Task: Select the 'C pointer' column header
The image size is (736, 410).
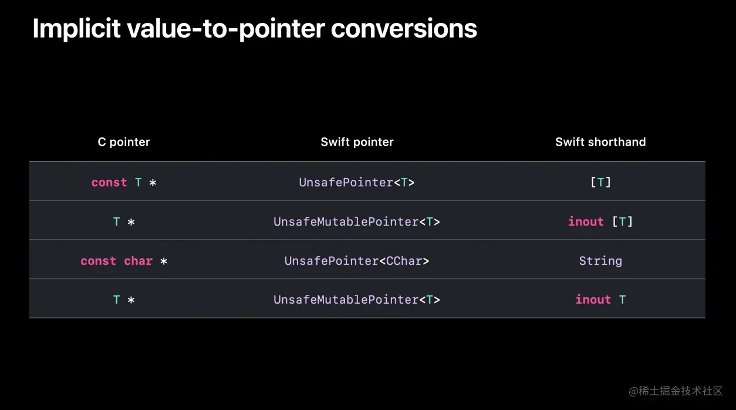Action: coord(124,142)
